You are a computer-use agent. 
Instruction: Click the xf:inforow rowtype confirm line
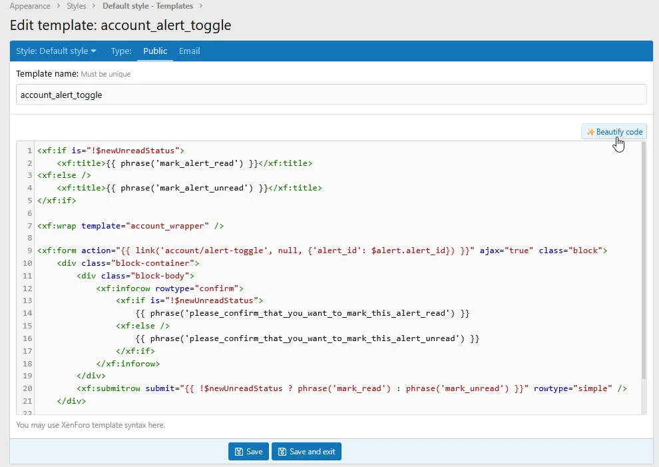170,288
